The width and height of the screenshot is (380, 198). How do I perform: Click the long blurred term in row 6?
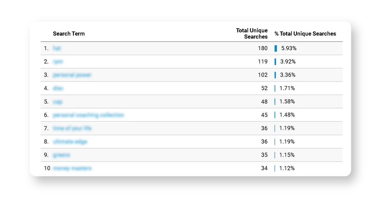pos(88,115)
